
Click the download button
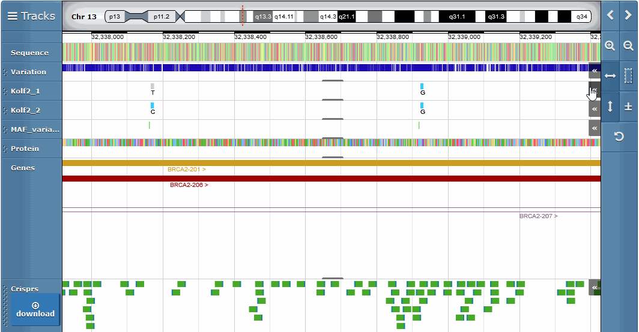(x=35, y=309)
